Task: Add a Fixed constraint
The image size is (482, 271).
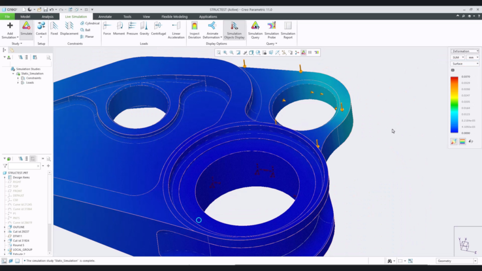Action: (54, 30)
